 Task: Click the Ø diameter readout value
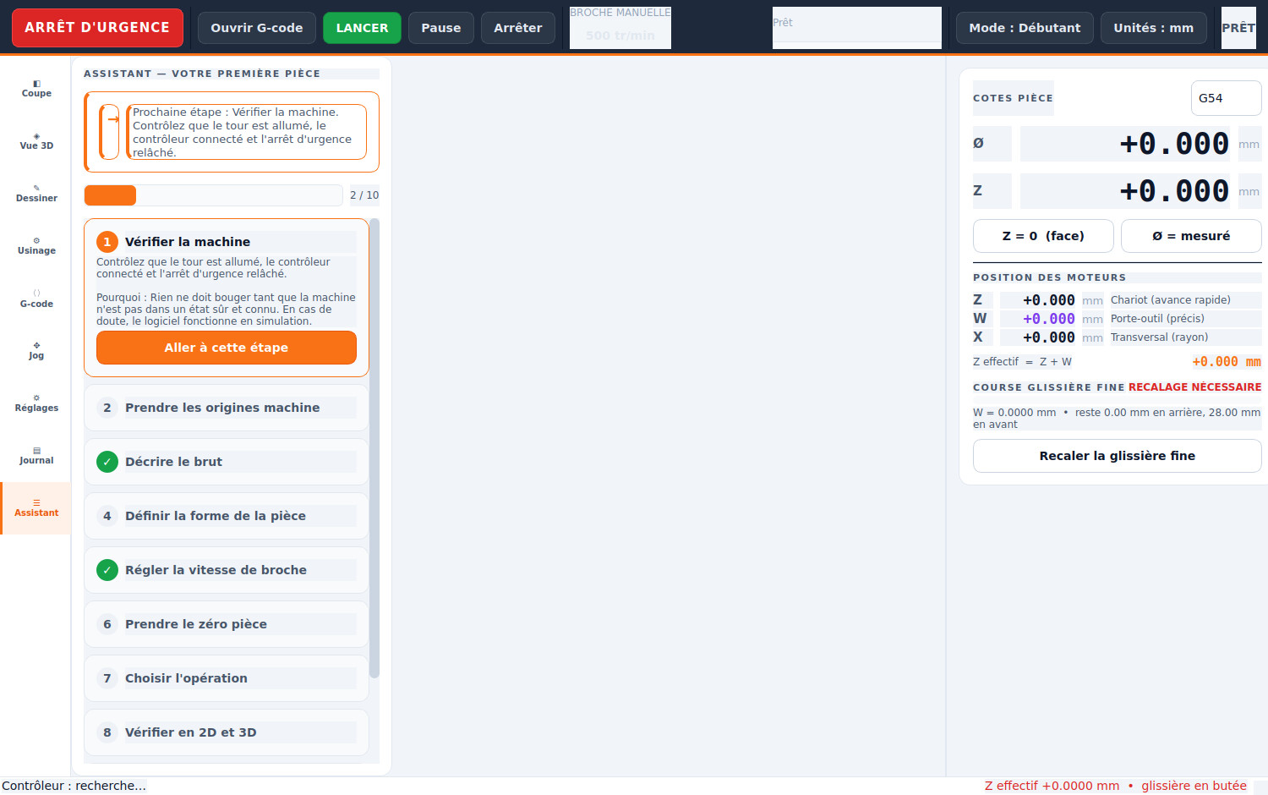(x=1126, y=144)
